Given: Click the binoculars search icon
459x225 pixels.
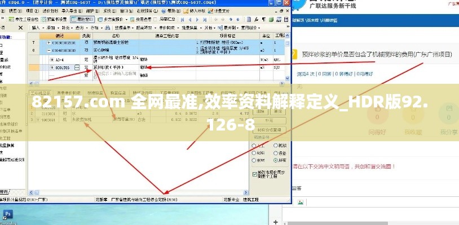Looking at the screenshot, I should coord(108,28).
